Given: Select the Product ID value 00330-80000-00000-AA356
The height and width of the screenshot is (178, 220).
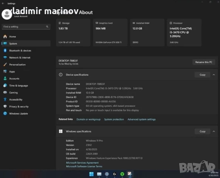Looking at the screenshot, I should coord(101,102).
